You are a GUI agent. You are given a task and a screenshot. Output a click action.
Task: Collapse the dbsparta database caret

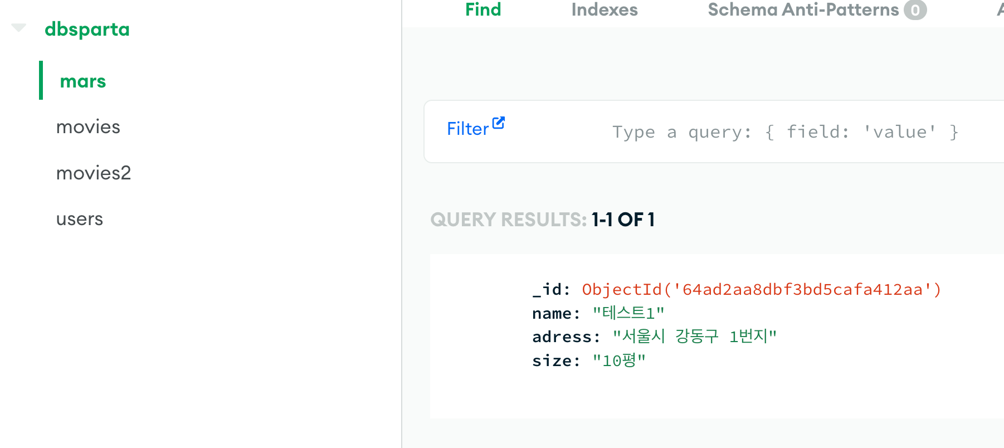[19, 28]
